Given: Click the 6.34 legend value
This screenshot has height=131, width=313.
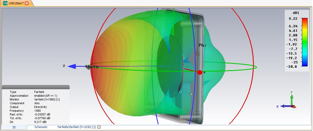Looking at the screenshot, I should point(293,26).
